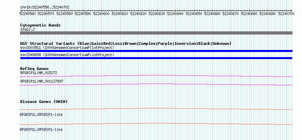Image resolution: width=302 pixels, height=140 pixels.
Task: Click the magenta line of NM_001127897
Action: pyautogui.click(x=156, y=84)
